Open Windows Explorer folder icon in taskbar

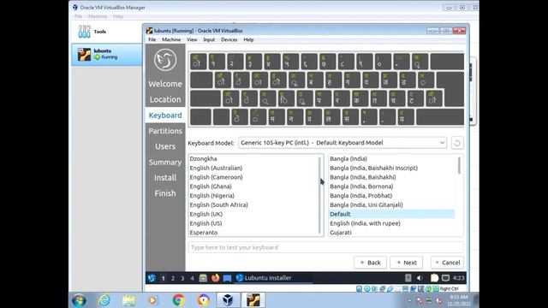pos(129,300)
